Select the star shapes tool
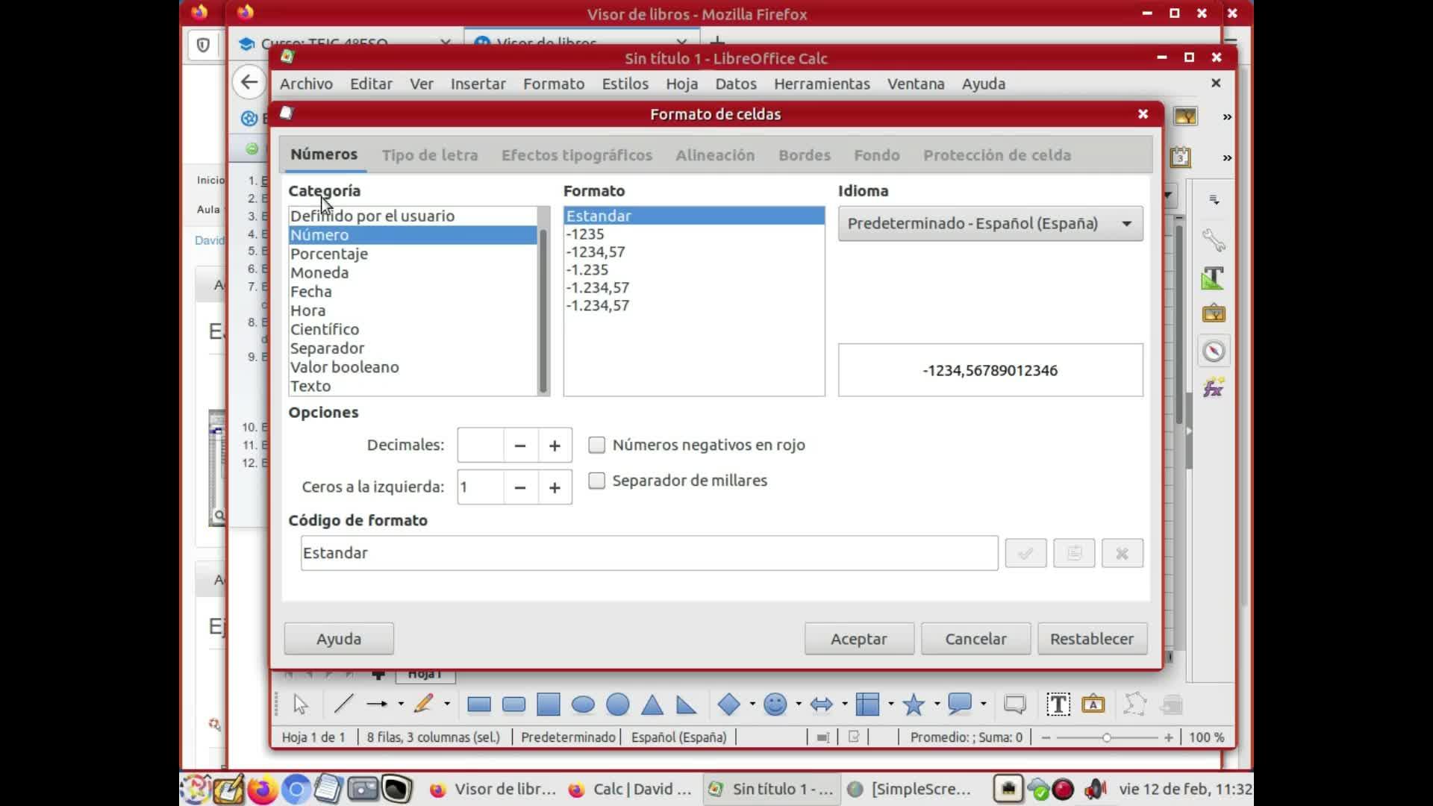This screenshot has height=806, width=1433. click(x=914, y=705)
